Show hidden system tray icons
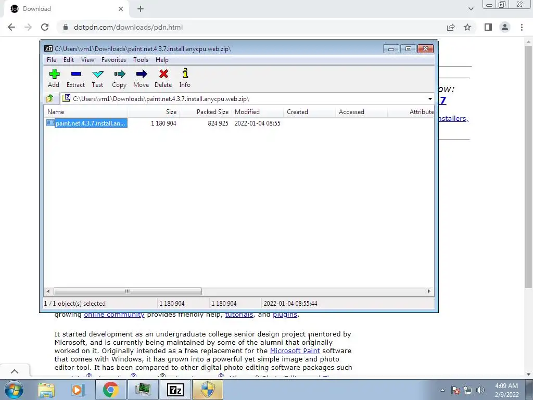Viewport: 533px width, 400px height. [x=442, y=390]
